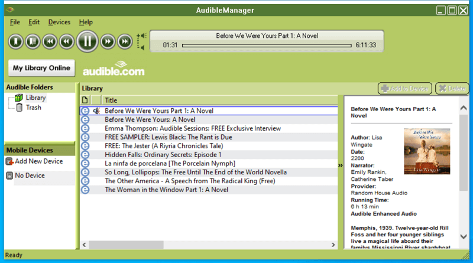The image size is (473, 263).
Task: Click the Trash can icon
Action: [x=20, y=108]
